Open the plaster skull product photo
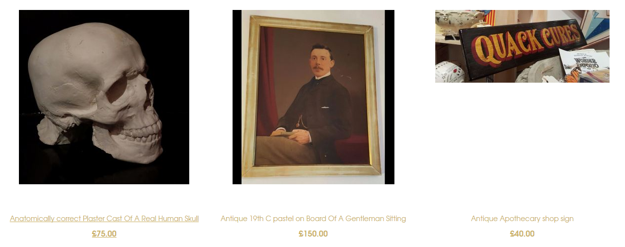Screen dimensions: 625x247 coord(104,97)
